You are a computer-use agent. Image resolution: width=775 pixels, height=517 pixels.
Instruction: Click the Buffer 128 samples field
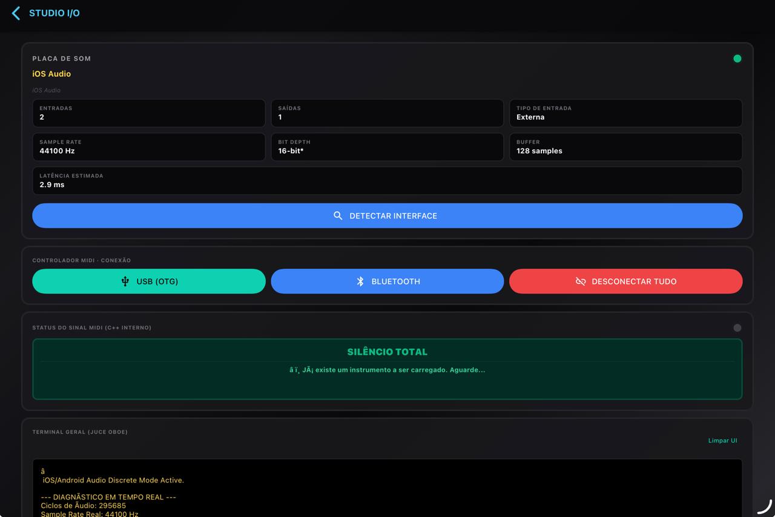[626, 147]
